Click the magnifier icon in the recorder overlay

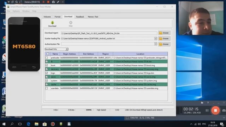click(17, 2)
